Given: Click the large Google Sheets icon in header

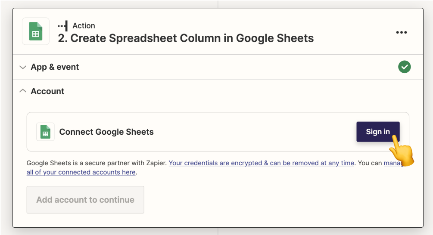Looking at the screenshot, I should coord(36,31).
